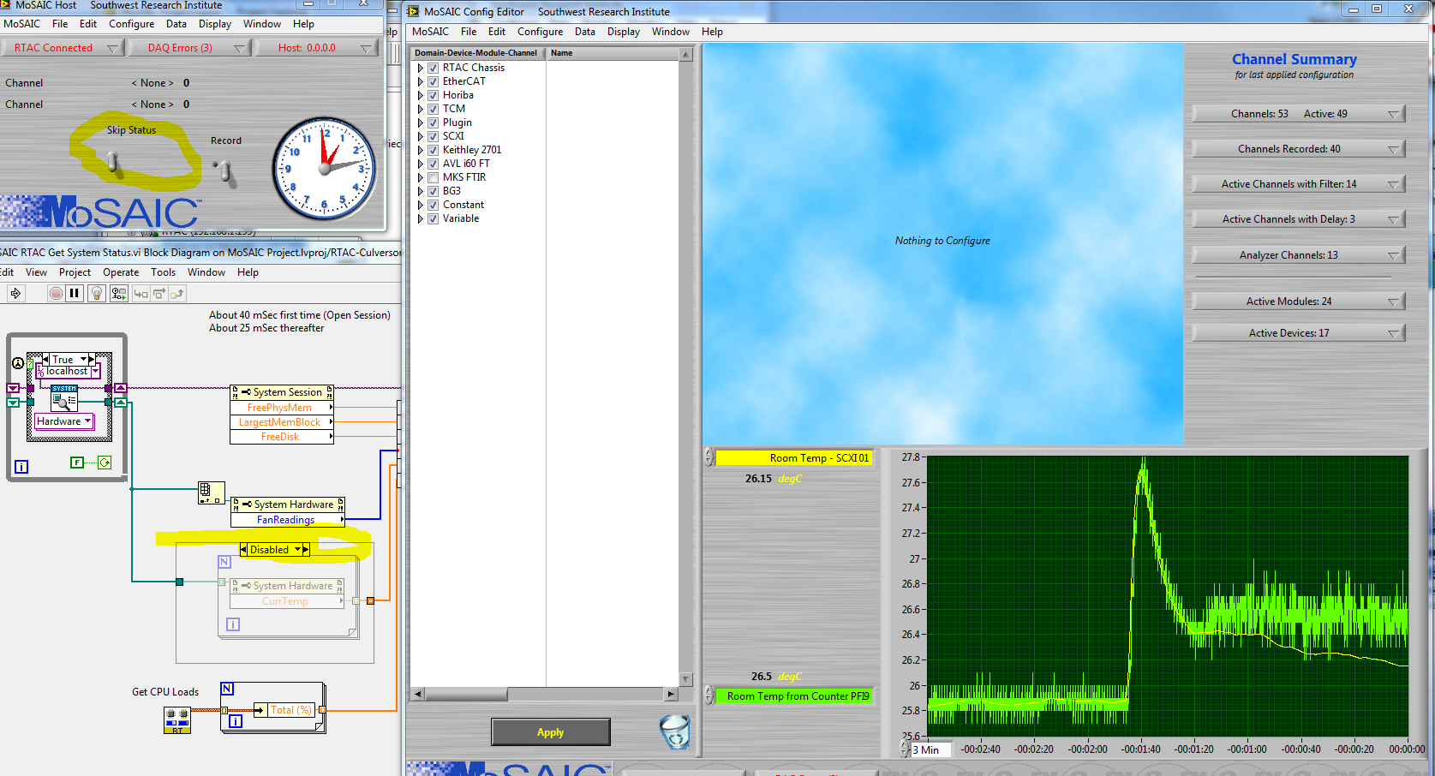Click the FanReadings property row

[286, 520]
